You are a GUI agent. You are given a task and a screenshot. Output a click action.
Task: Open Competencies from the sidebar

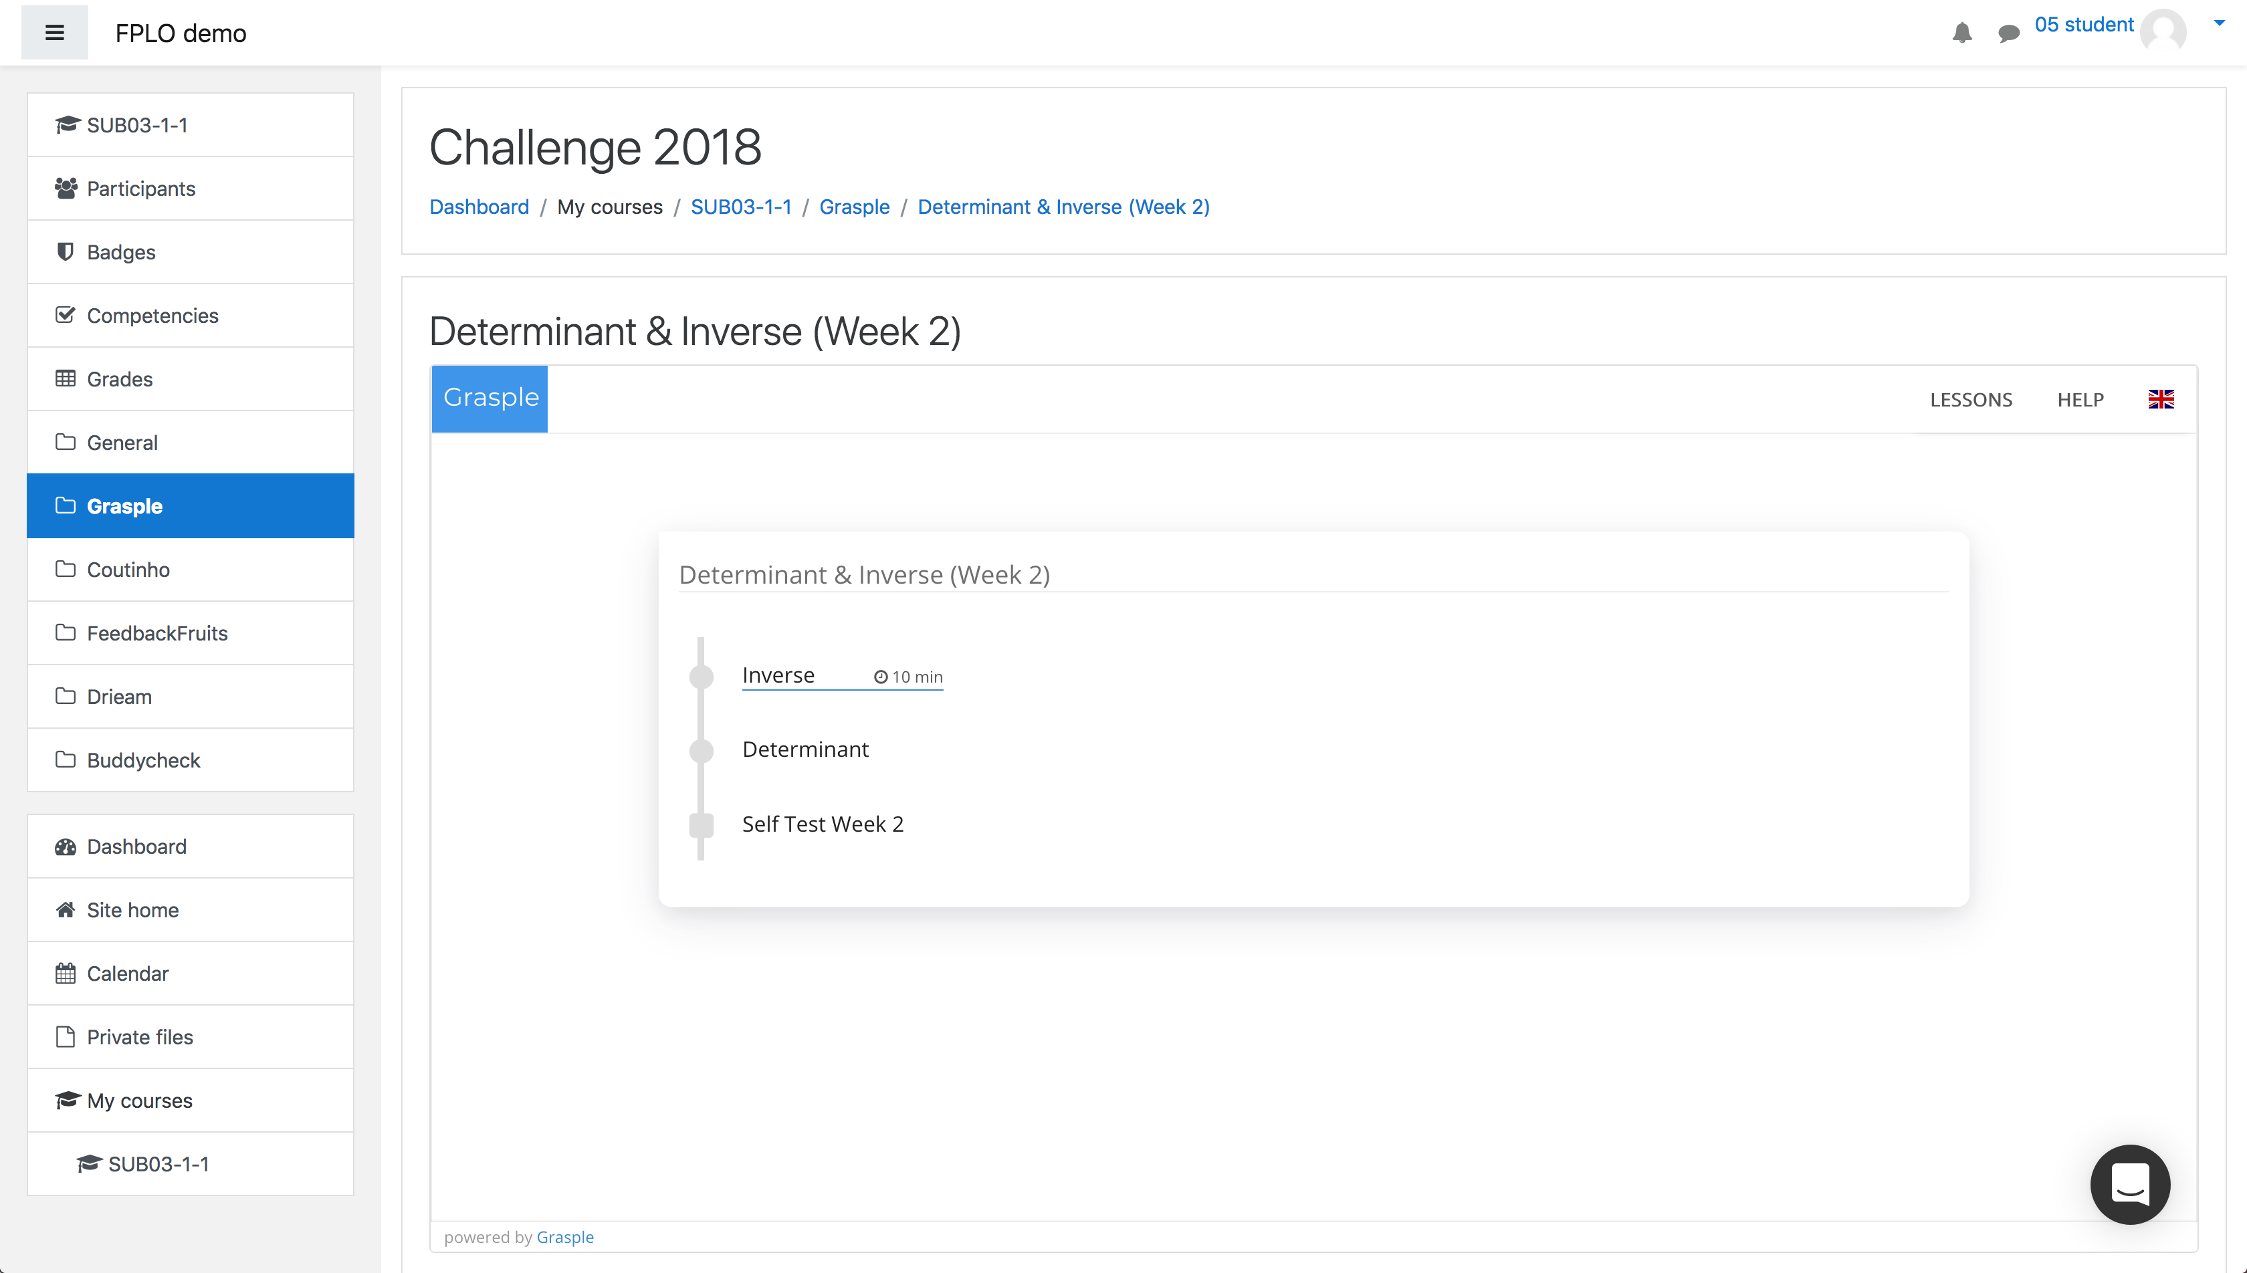pyautogui.click(x=191, y=316)
